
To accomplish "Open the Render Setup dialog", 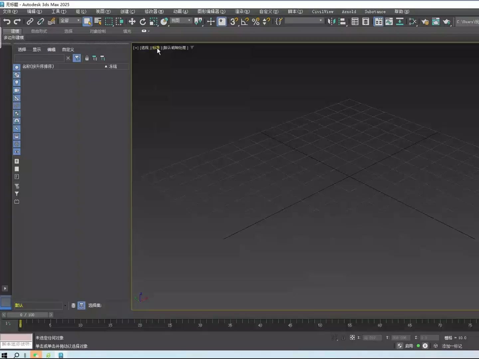I will coord(425,22).
